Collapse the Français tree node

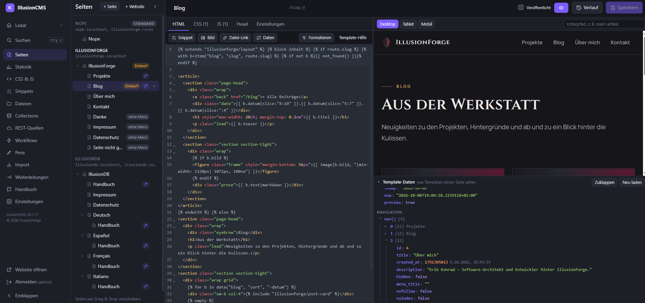click(82, 256)
